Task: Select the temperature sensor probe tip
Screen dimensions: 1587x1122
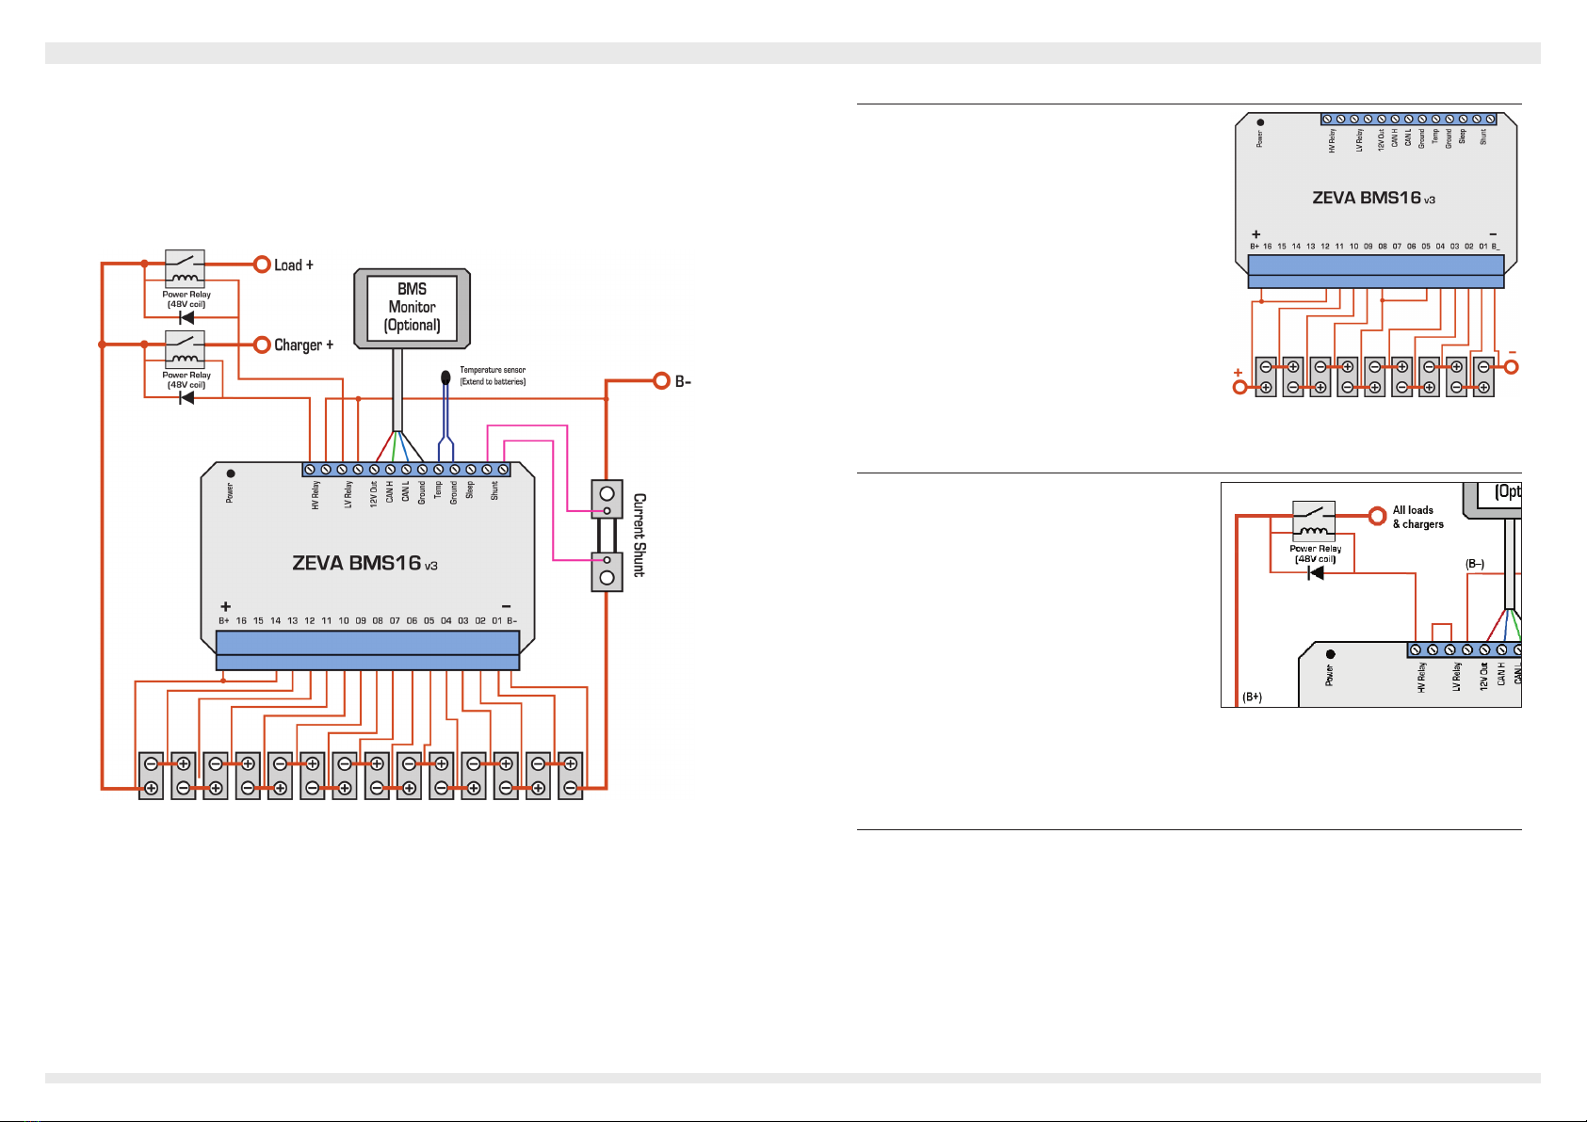Action: [445, 378]
